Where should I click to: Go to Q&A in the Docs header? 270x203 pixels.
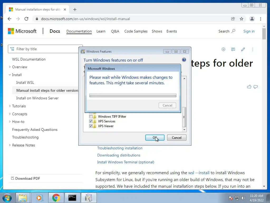115,31
